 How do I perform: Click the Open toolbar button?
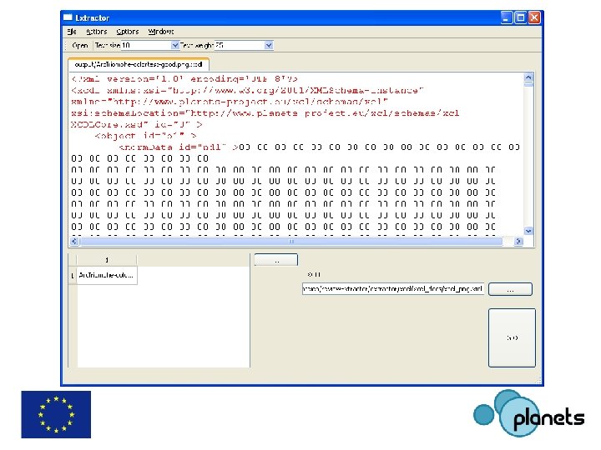pyautogui.click(x=80, y=46)
